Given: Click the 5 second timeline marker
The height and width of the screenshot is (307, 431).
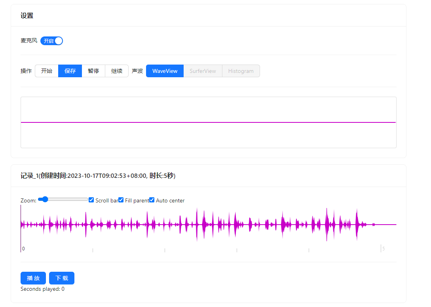Looking at the screenshot, I should tap(384, 249).
